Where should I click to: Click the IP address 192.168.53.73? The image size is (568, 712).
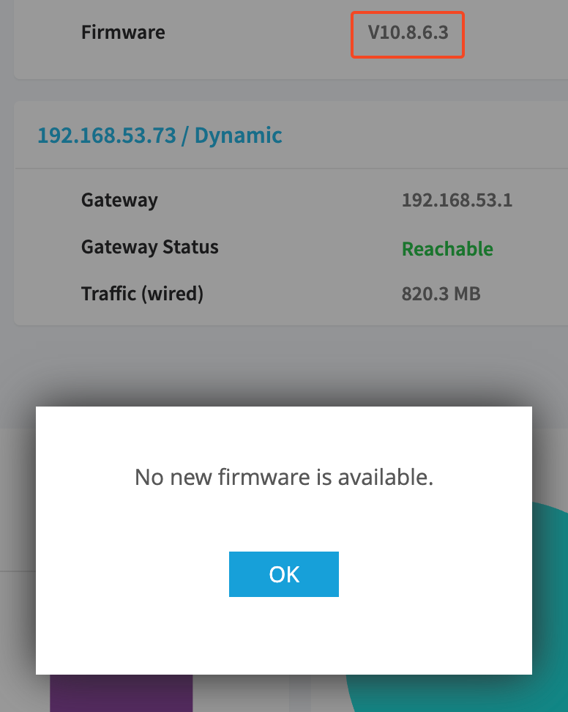tap(107, 136)
